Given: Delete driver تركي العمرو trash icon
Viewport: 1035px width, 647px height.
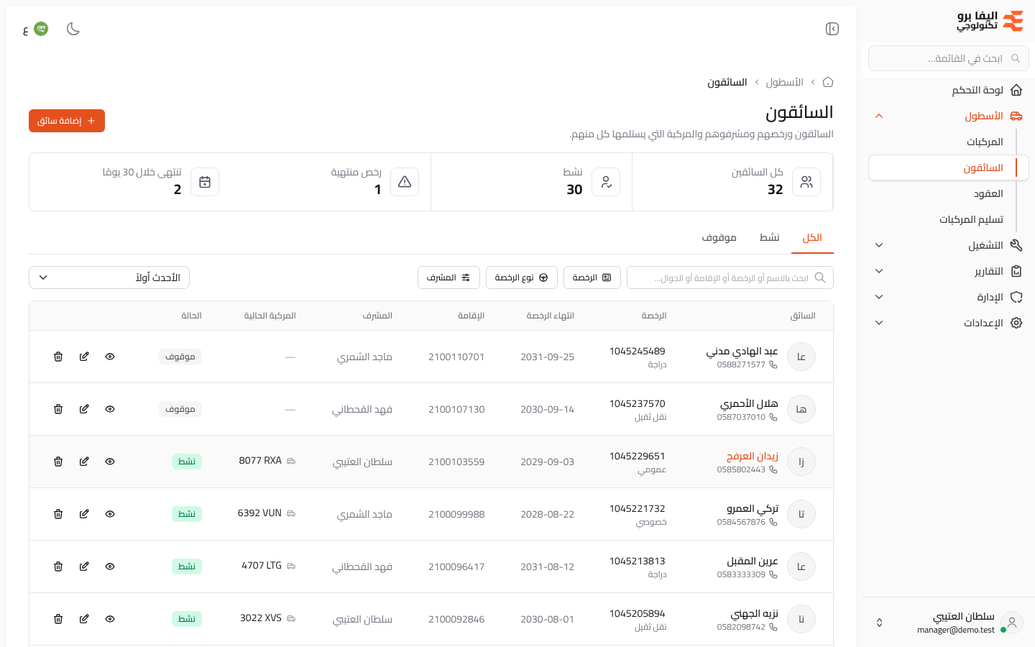Looking at the screenshot, I should 58,514.
